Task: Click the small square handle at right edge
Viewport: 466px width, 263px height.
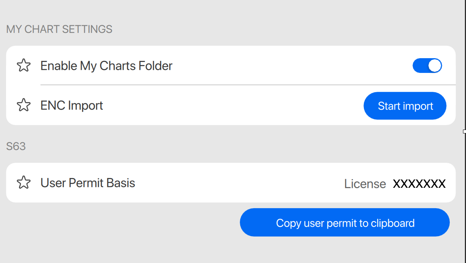Action: 464,131
